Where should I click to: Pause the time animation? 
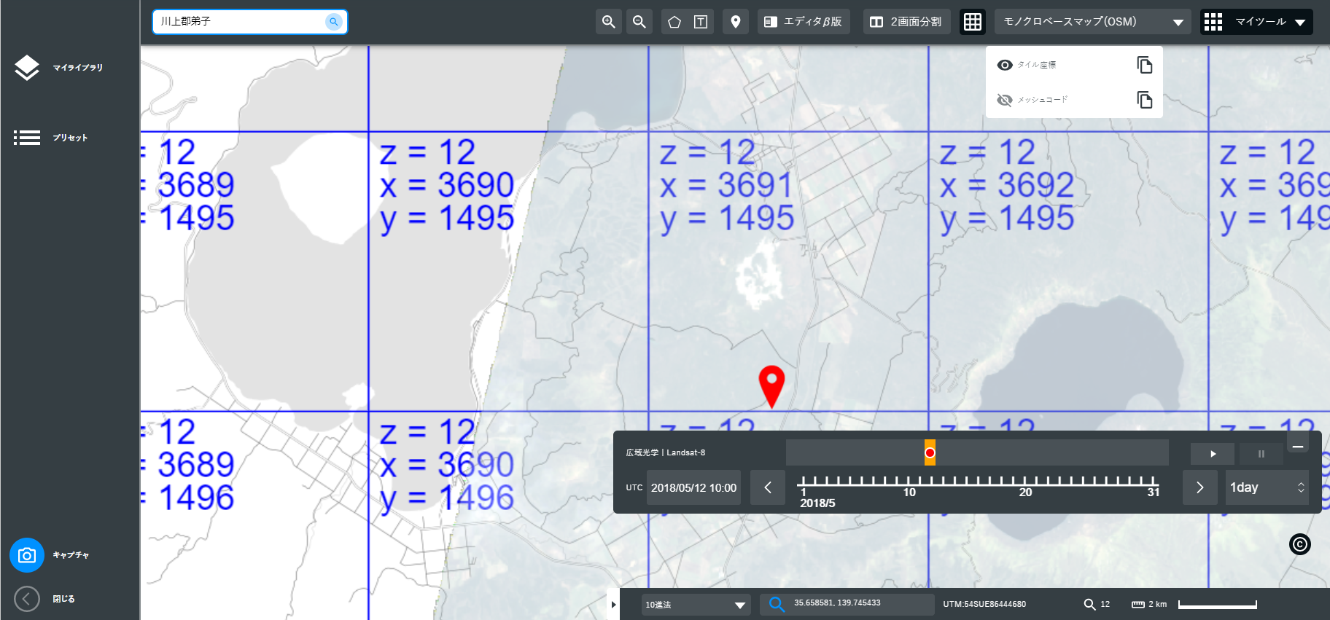[x=1261, y=454]
